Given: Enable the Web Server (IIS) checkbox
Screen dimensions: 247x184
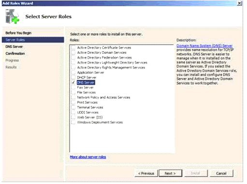Looking at the screenshot, I should [x=73, y=117].
